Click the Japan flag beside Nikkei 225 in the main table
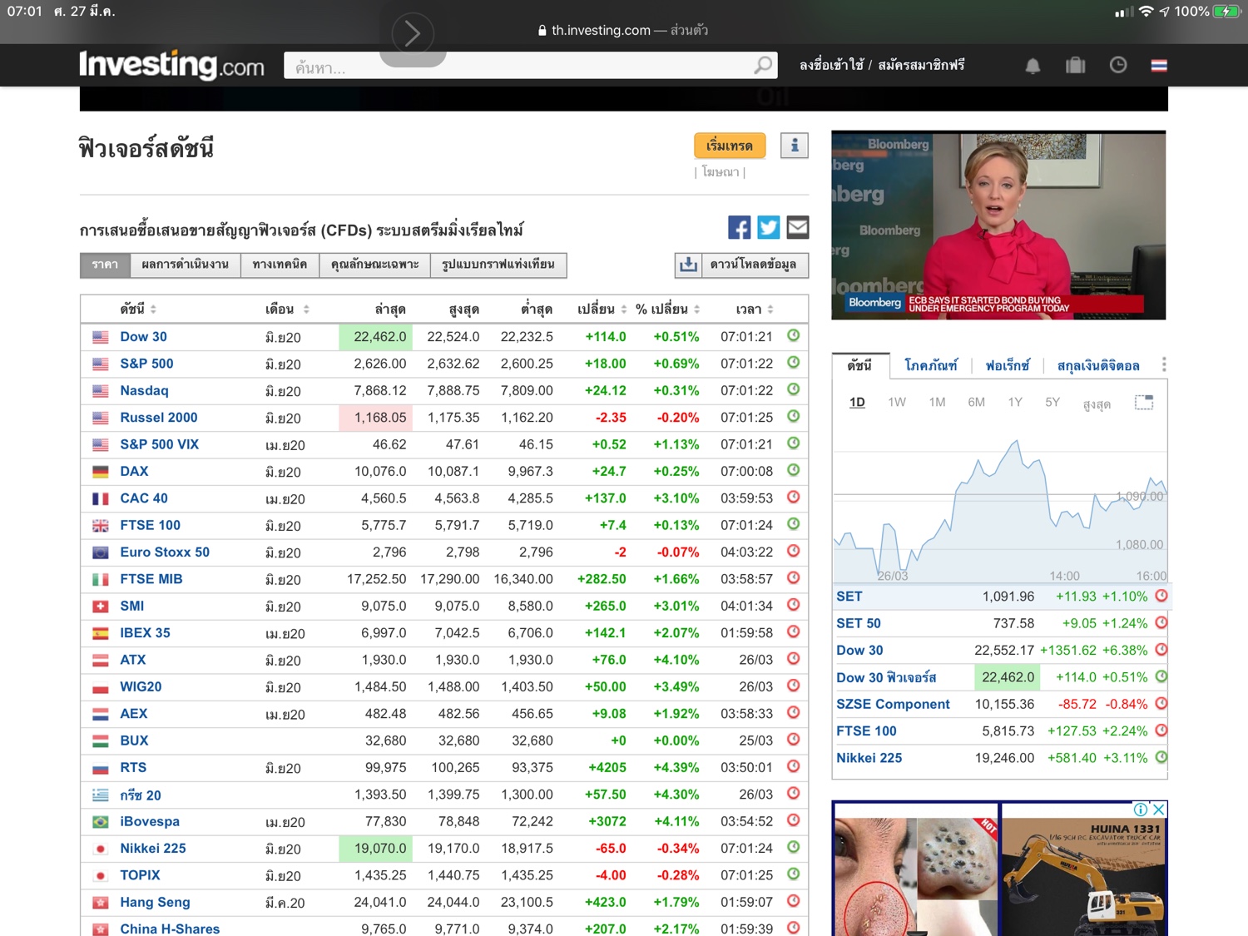This screenshot has height=936, width=1248. click(101, 849)
